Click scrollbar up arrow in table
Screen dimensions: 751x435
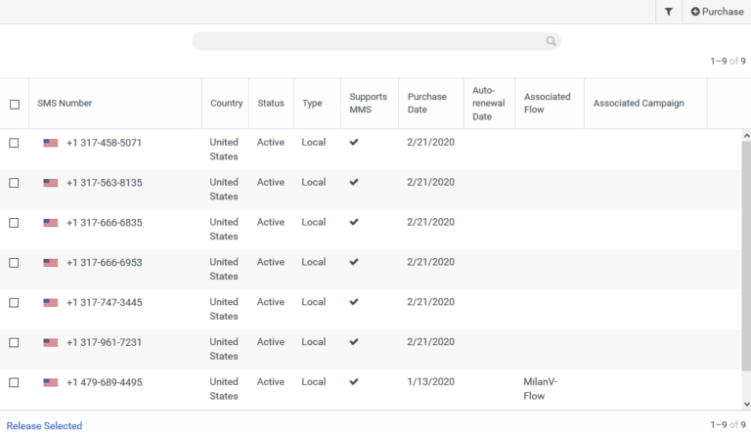pos(746,136)
